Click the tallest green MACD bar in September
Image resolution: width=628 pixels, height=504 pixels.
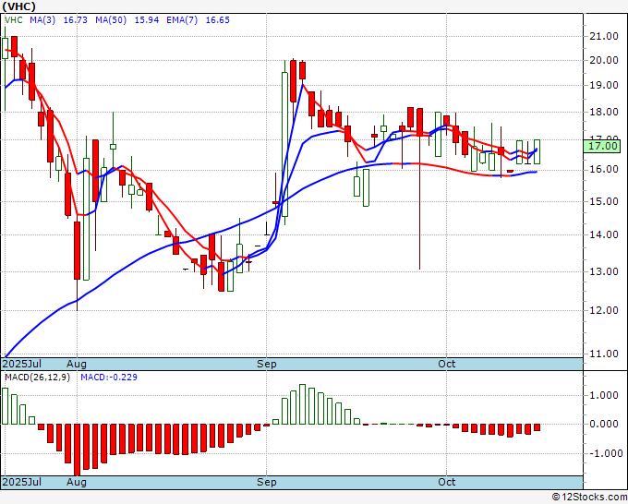[302, 404]
